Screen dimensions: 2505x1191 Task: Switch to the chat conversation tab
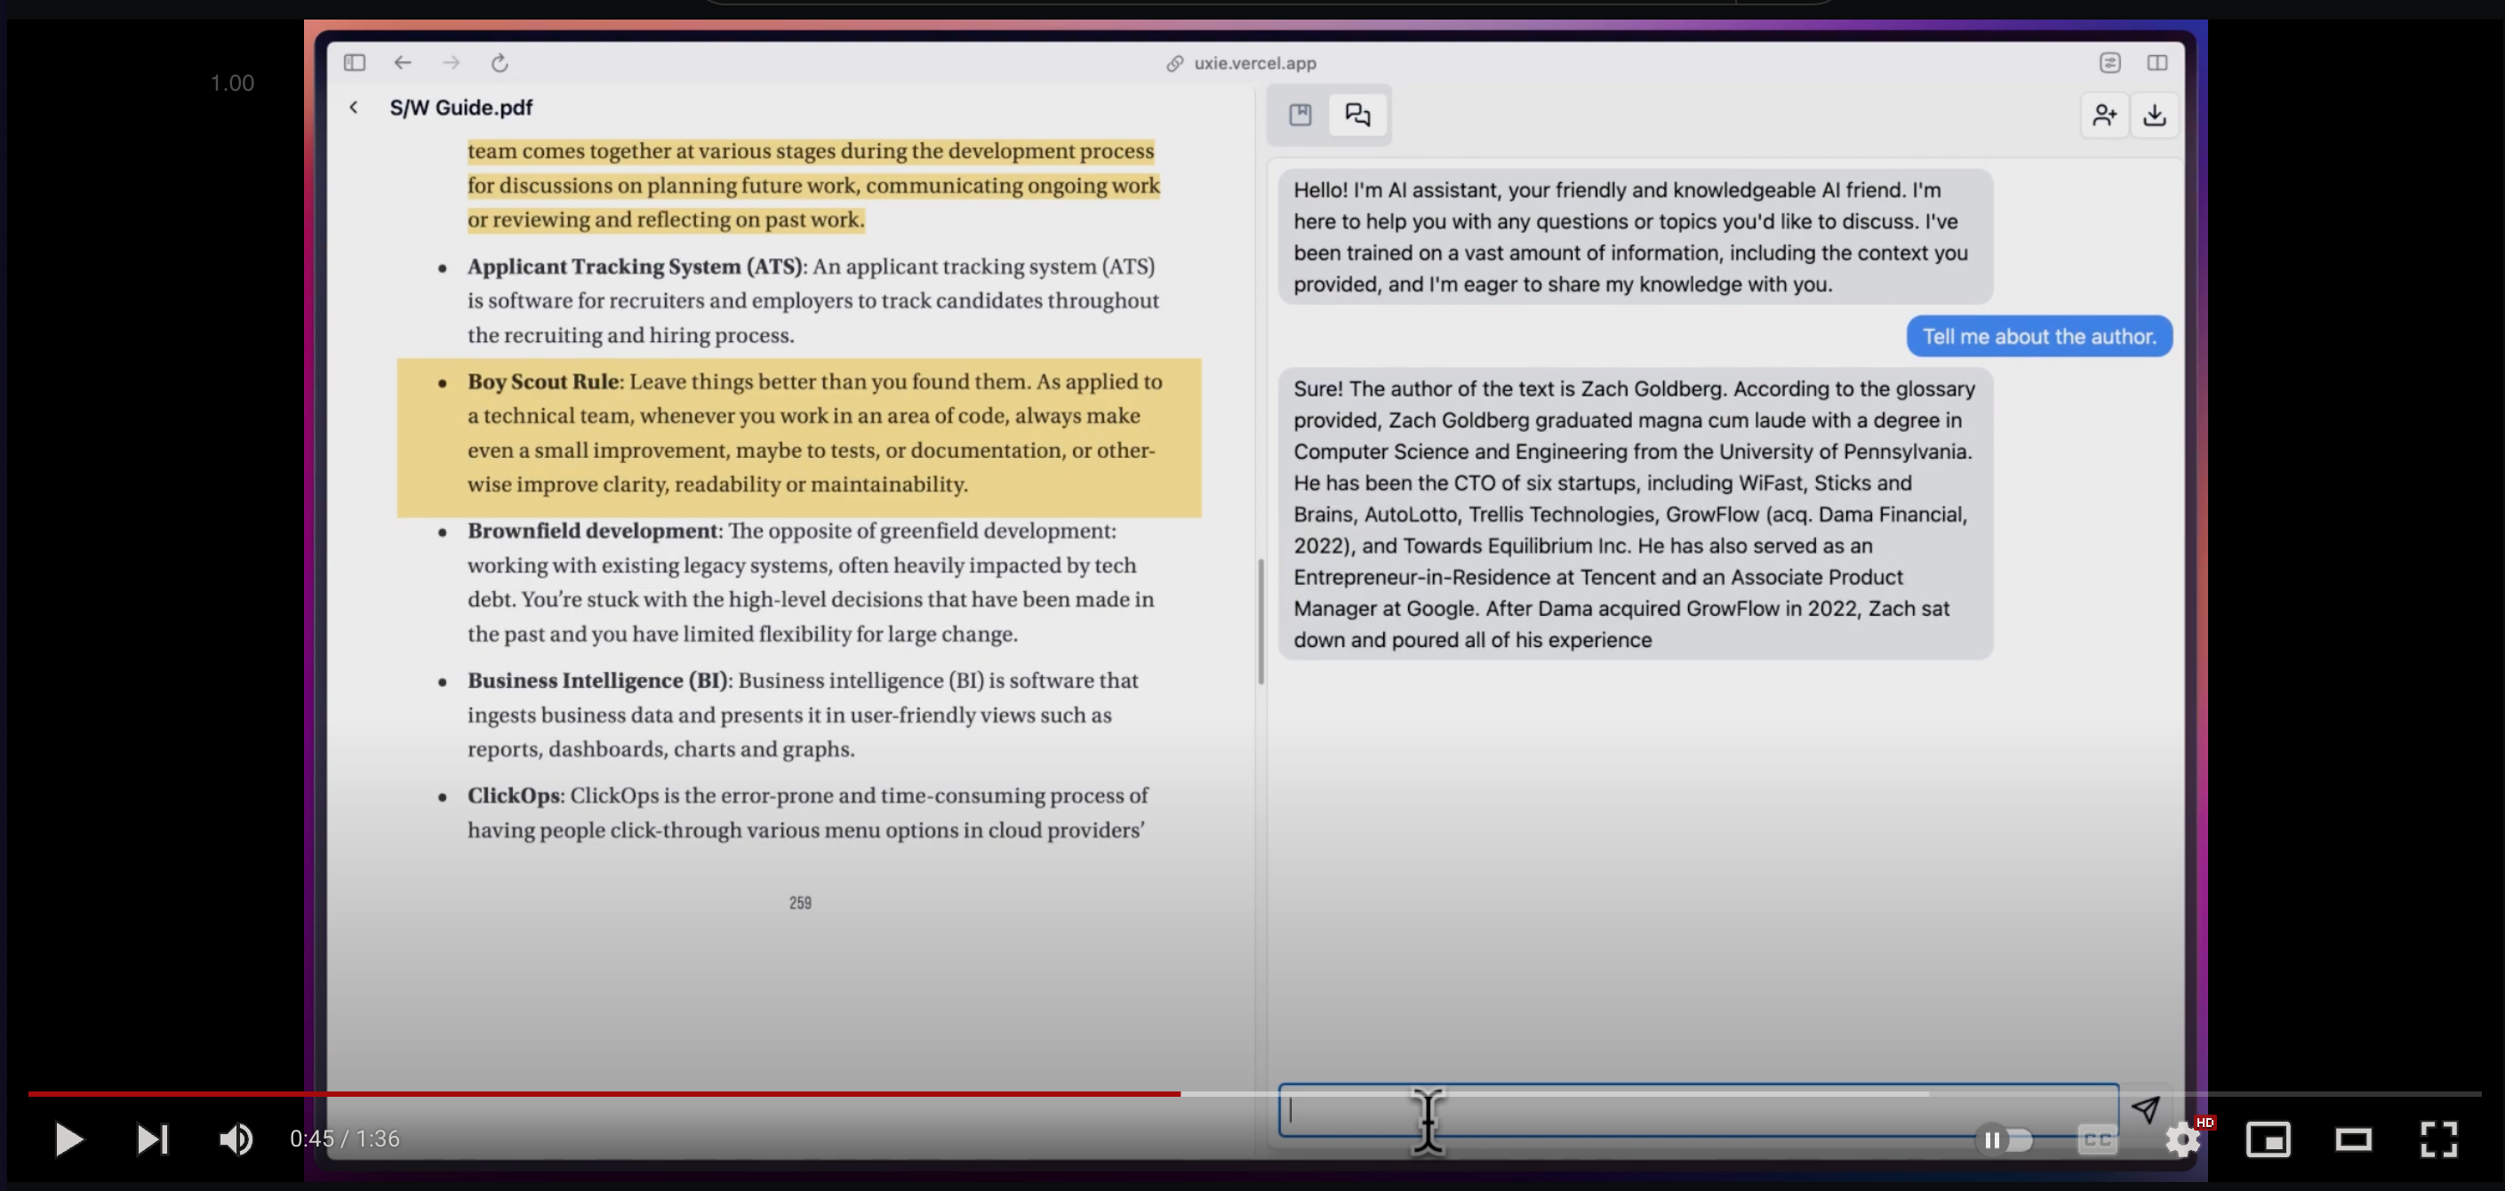[1357, 115]
